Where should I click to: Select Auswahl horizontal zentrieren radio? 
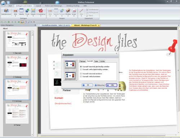81,74
